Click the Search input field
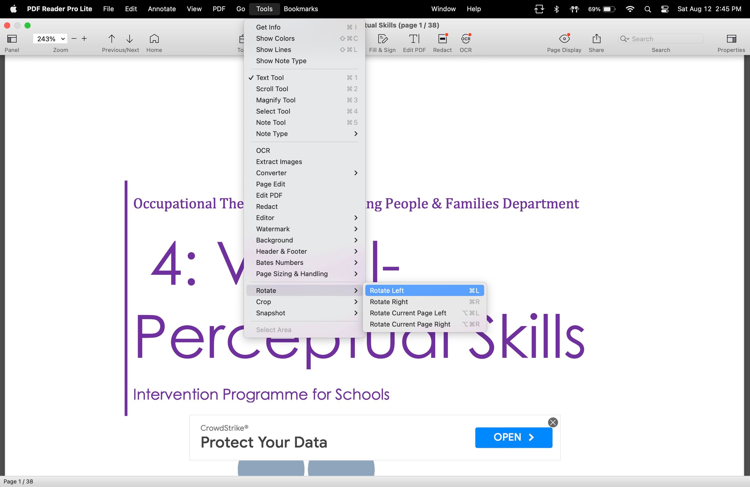Viewport: 750px width, 487px height. 660,38
